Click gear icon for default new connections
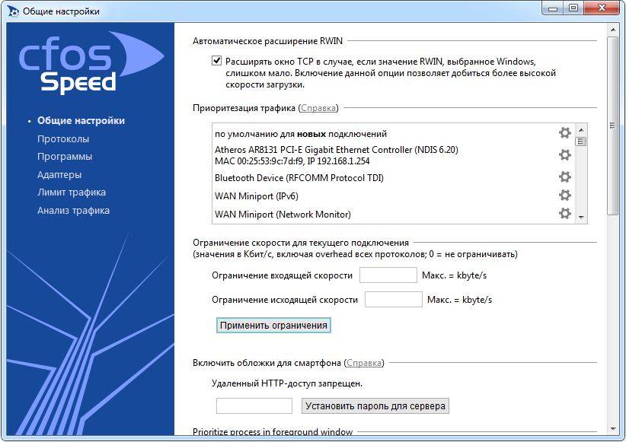This screenshot has height=442, width=626. pos(564,133)
